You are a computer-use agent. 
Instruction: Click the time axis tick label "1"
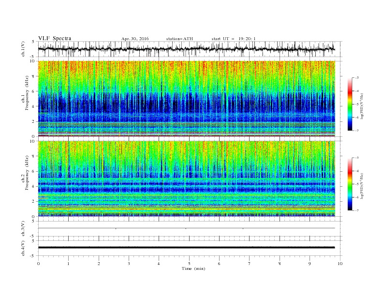pos(68,264)
